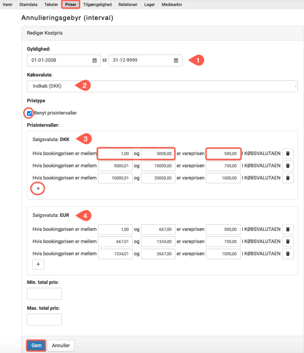Open the end date calendar picker

(176, 61)
